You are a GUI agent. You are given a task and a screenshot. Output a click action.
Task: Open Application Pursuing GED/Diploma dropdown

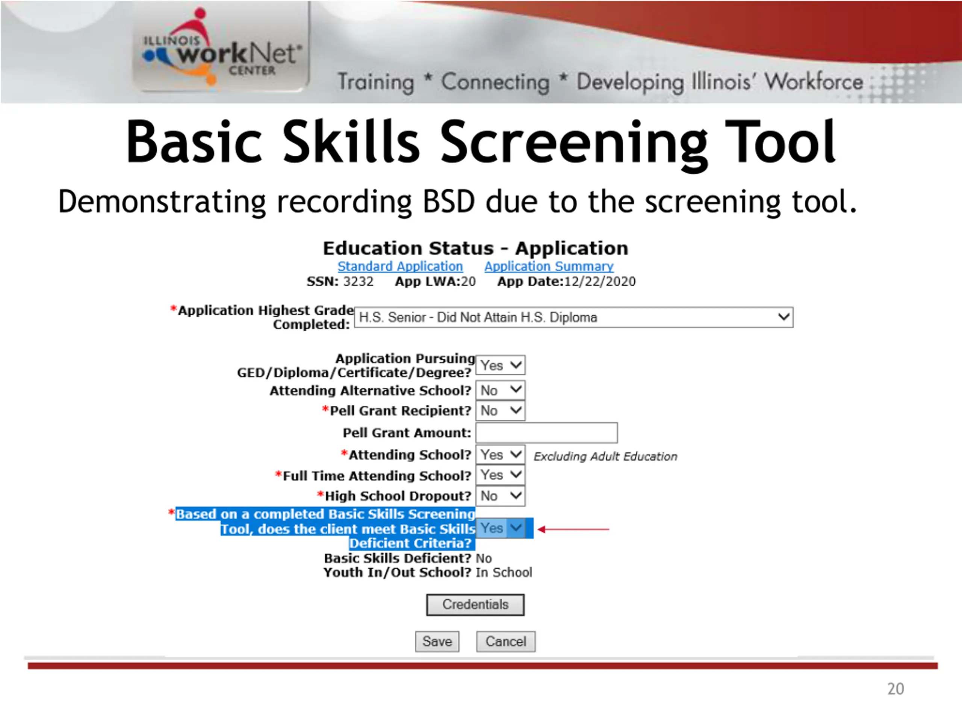(x=500, y=365)
